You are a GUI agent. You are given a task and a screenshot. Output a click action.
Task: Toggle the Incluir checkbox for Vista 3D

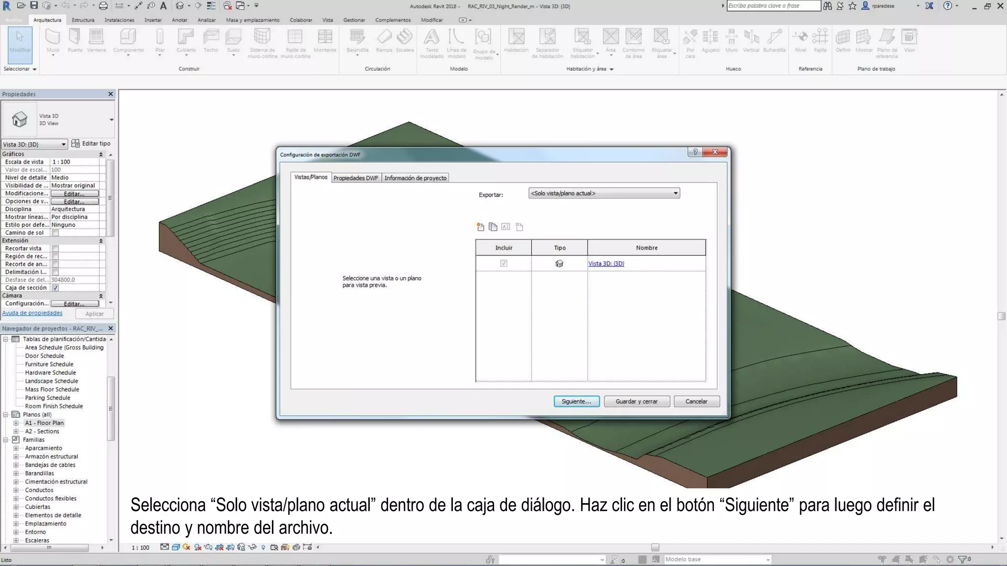503,263
